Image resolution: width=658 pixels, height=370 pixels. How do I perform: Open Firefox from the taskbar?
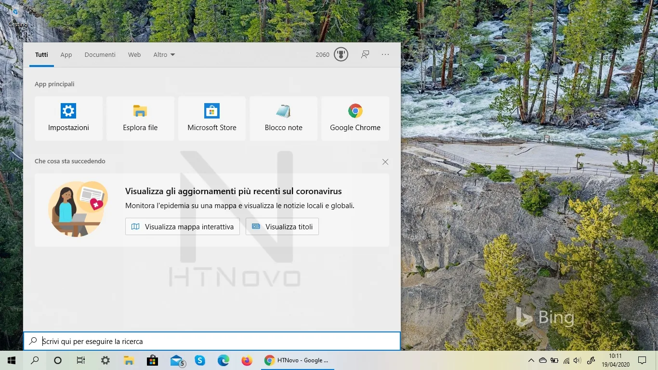[x=247, y=360]
